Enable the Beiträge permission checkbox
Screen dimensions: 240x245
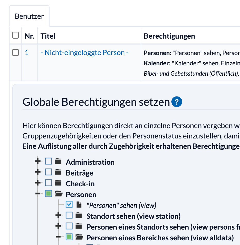click(49, 172)
